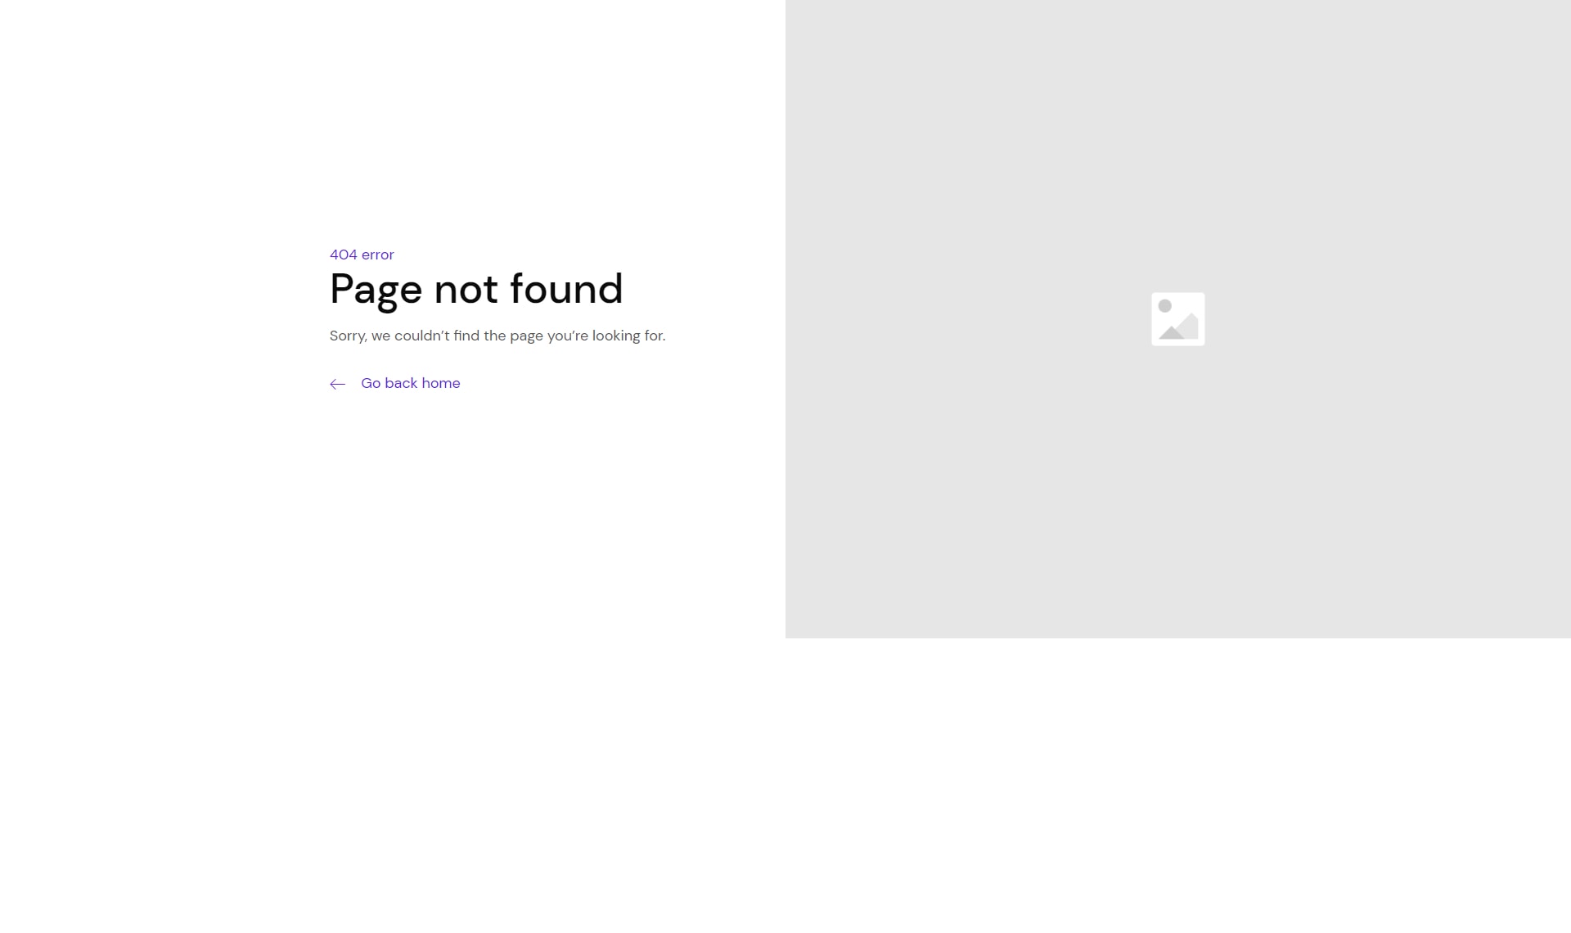Click the word "home" in the link
This screenshot has width=1571, height=933.
[x=441, y=383]
